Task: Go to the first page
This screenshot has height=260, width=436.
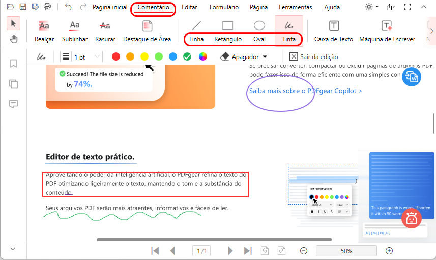Action: click(x=155, y=251)
